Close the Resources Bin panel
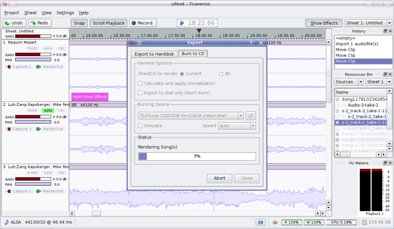This screenshot has width=394, height=229. 390,74
